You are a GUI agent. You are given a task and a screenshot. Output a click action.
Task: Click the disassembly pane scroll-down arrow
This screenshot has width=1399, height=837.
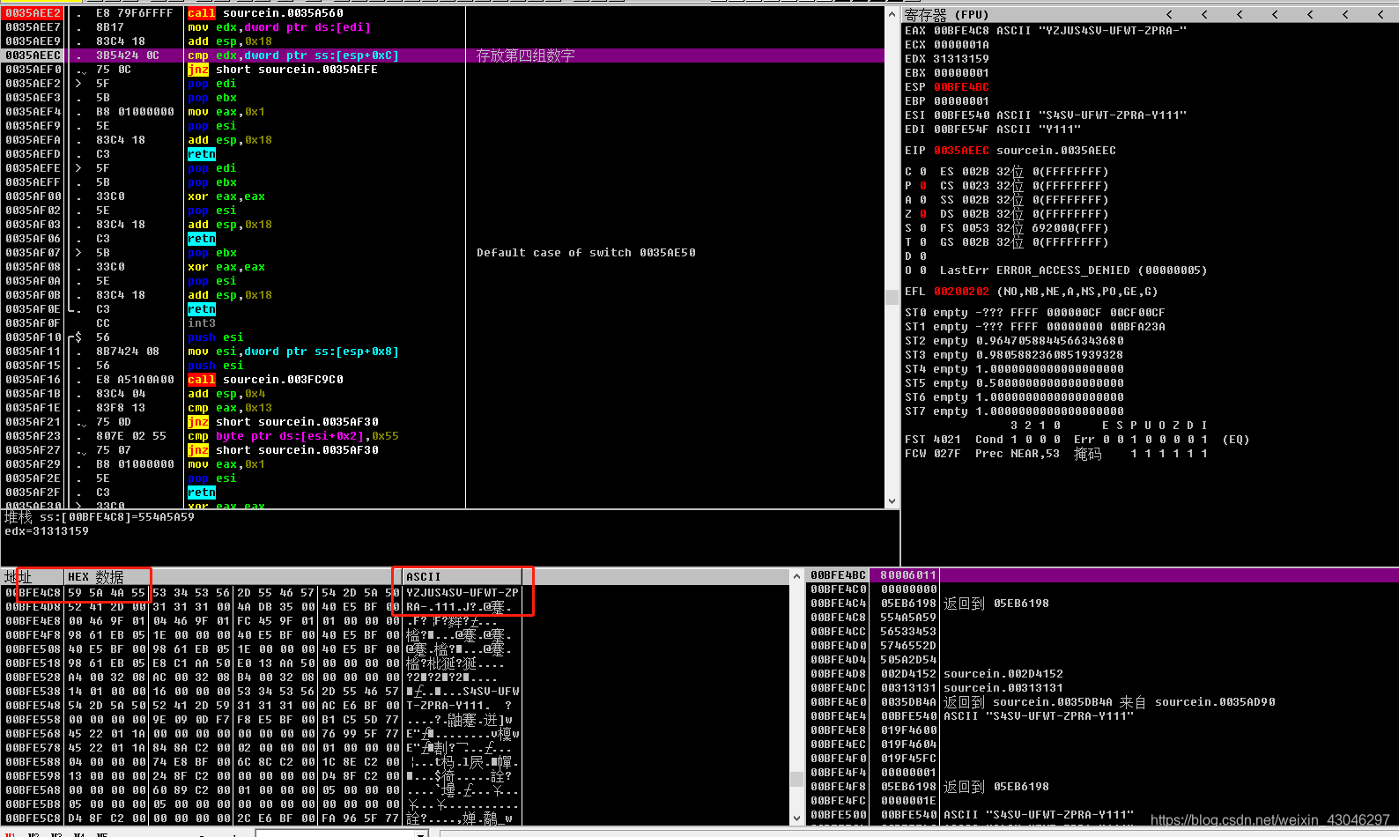tap(892, 500)
